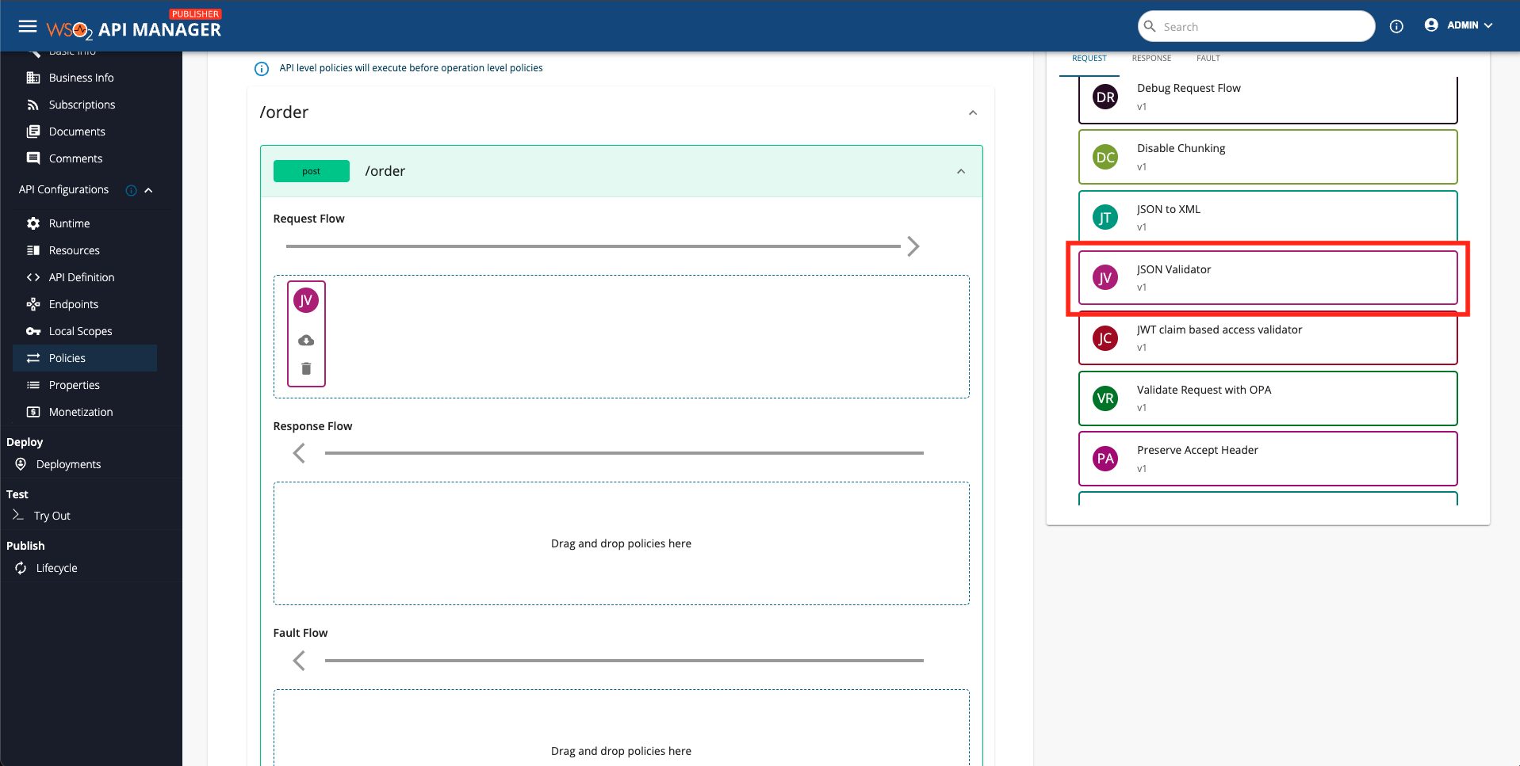Go to Lifecycle under Publish
Image resolution: width=1520 pixels, height=766 pixels.
point(56,568)
